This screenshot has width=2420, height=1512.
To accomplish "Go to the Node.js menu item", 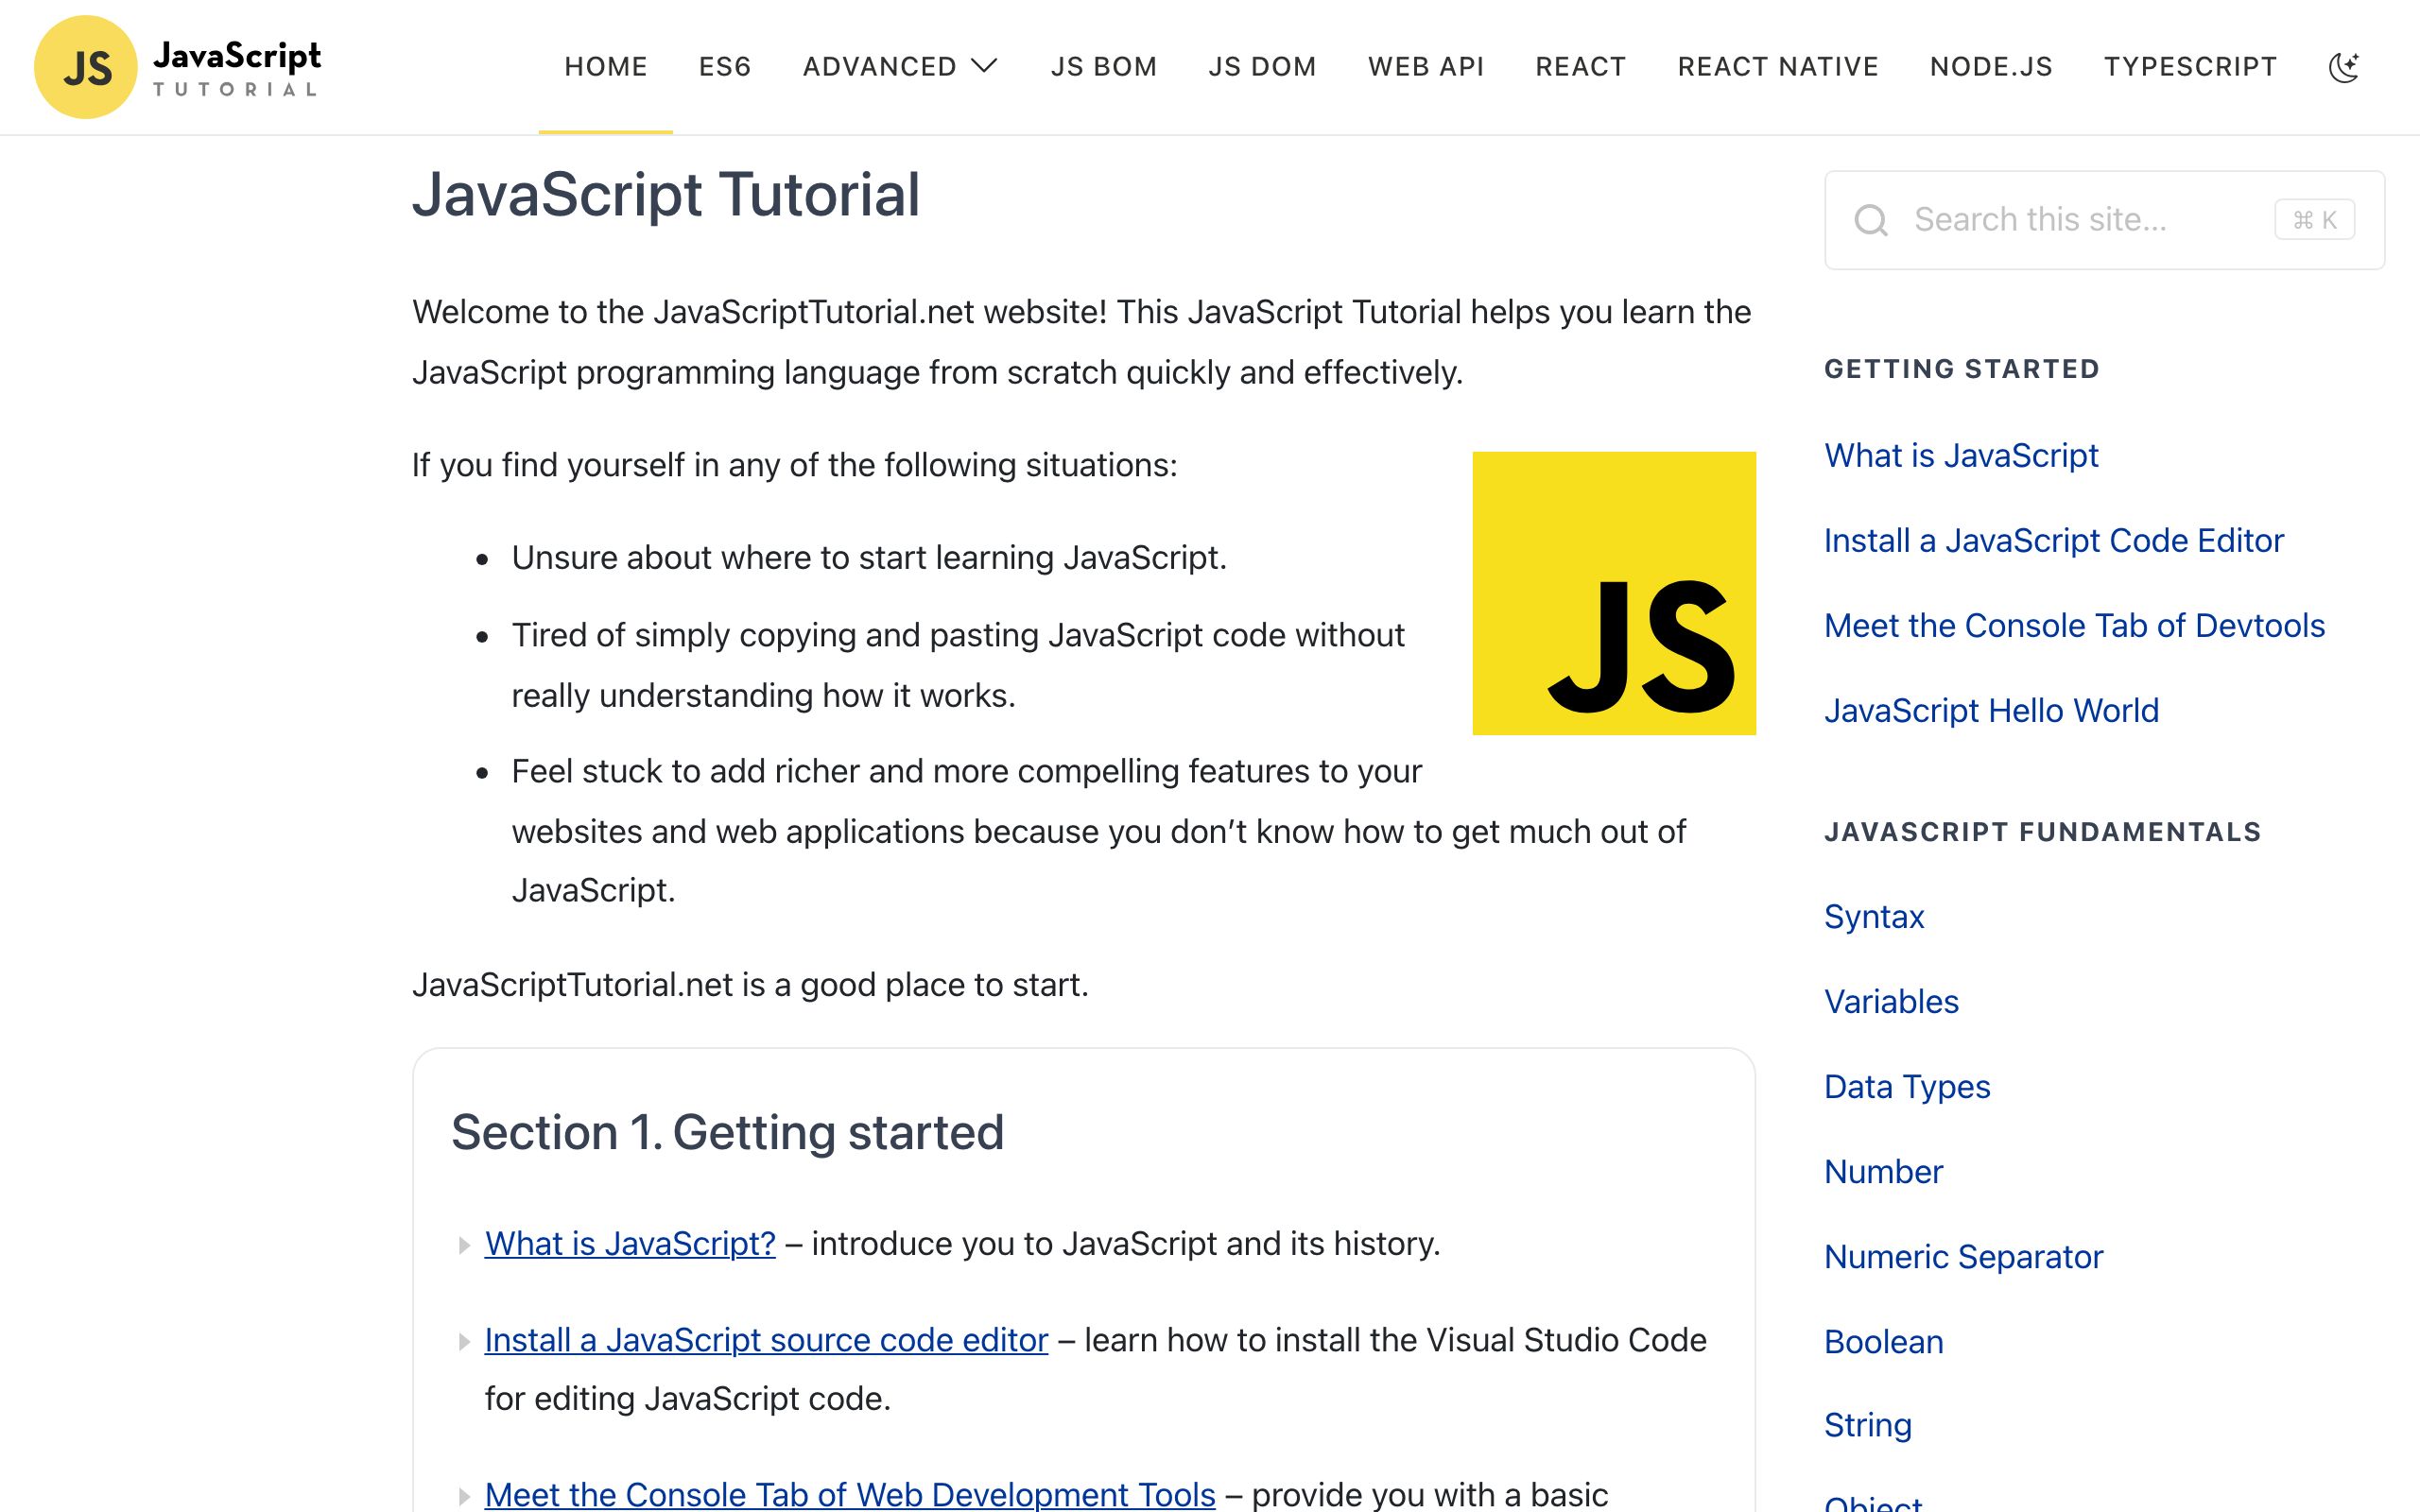I will tap(1991, 67).
